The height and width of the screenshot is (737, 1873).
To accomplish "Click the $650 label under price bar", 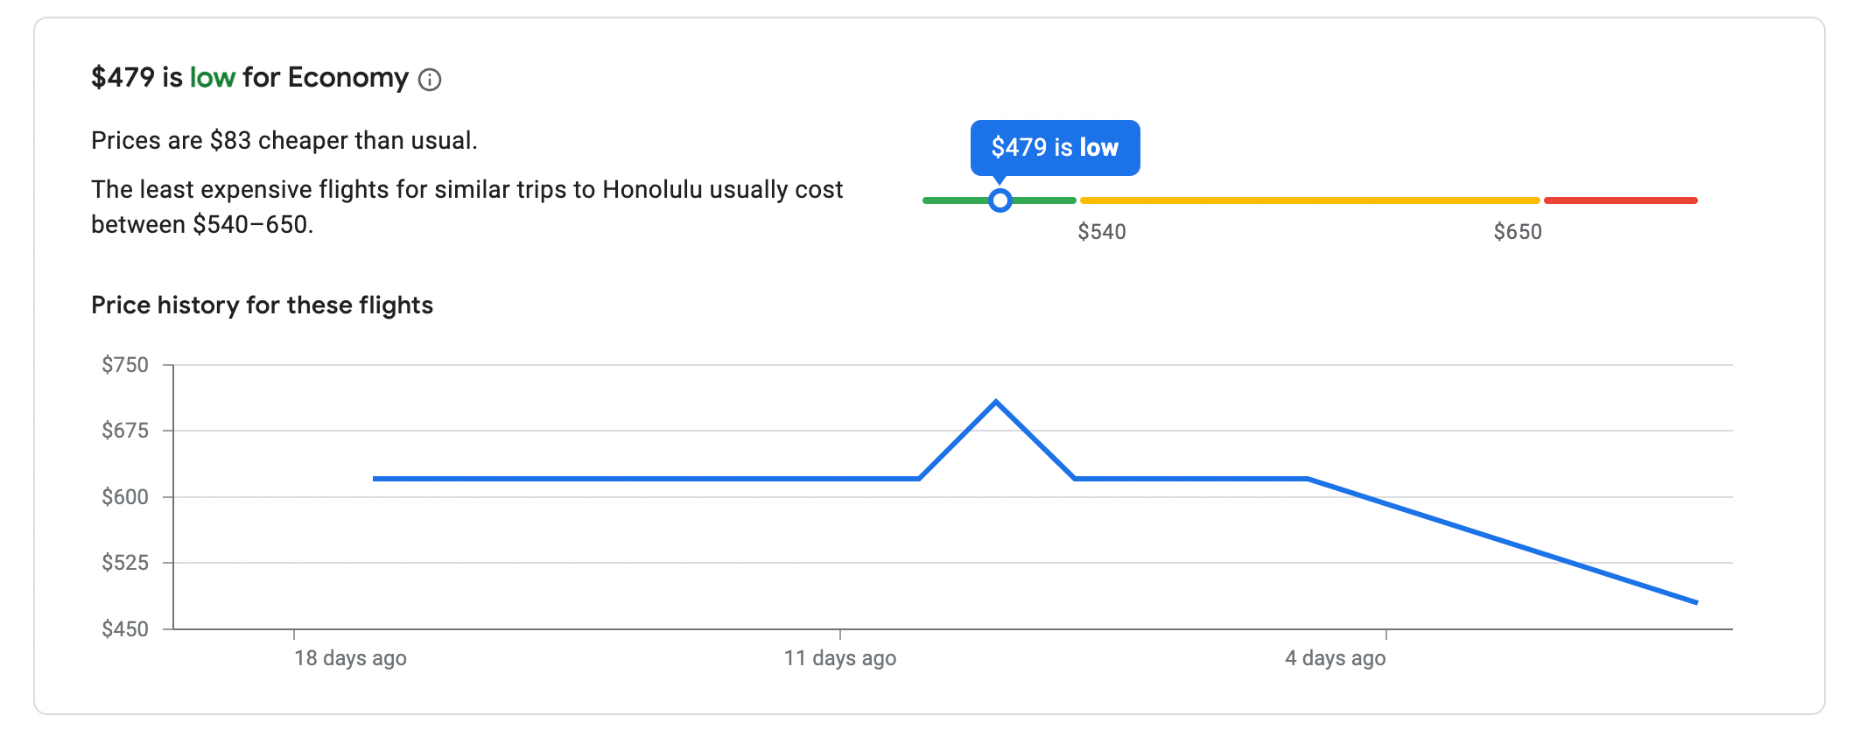I will coord(1518,232).
